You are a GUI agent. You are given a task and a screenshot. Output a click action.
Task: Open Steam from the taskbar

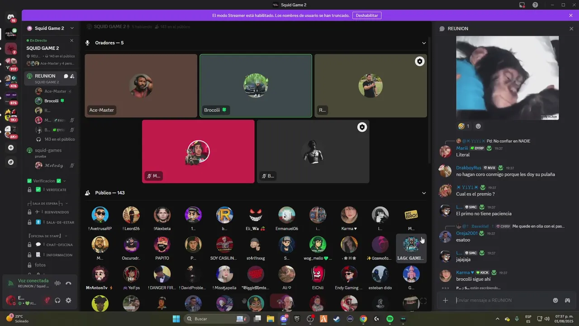(x=337, y=319)
